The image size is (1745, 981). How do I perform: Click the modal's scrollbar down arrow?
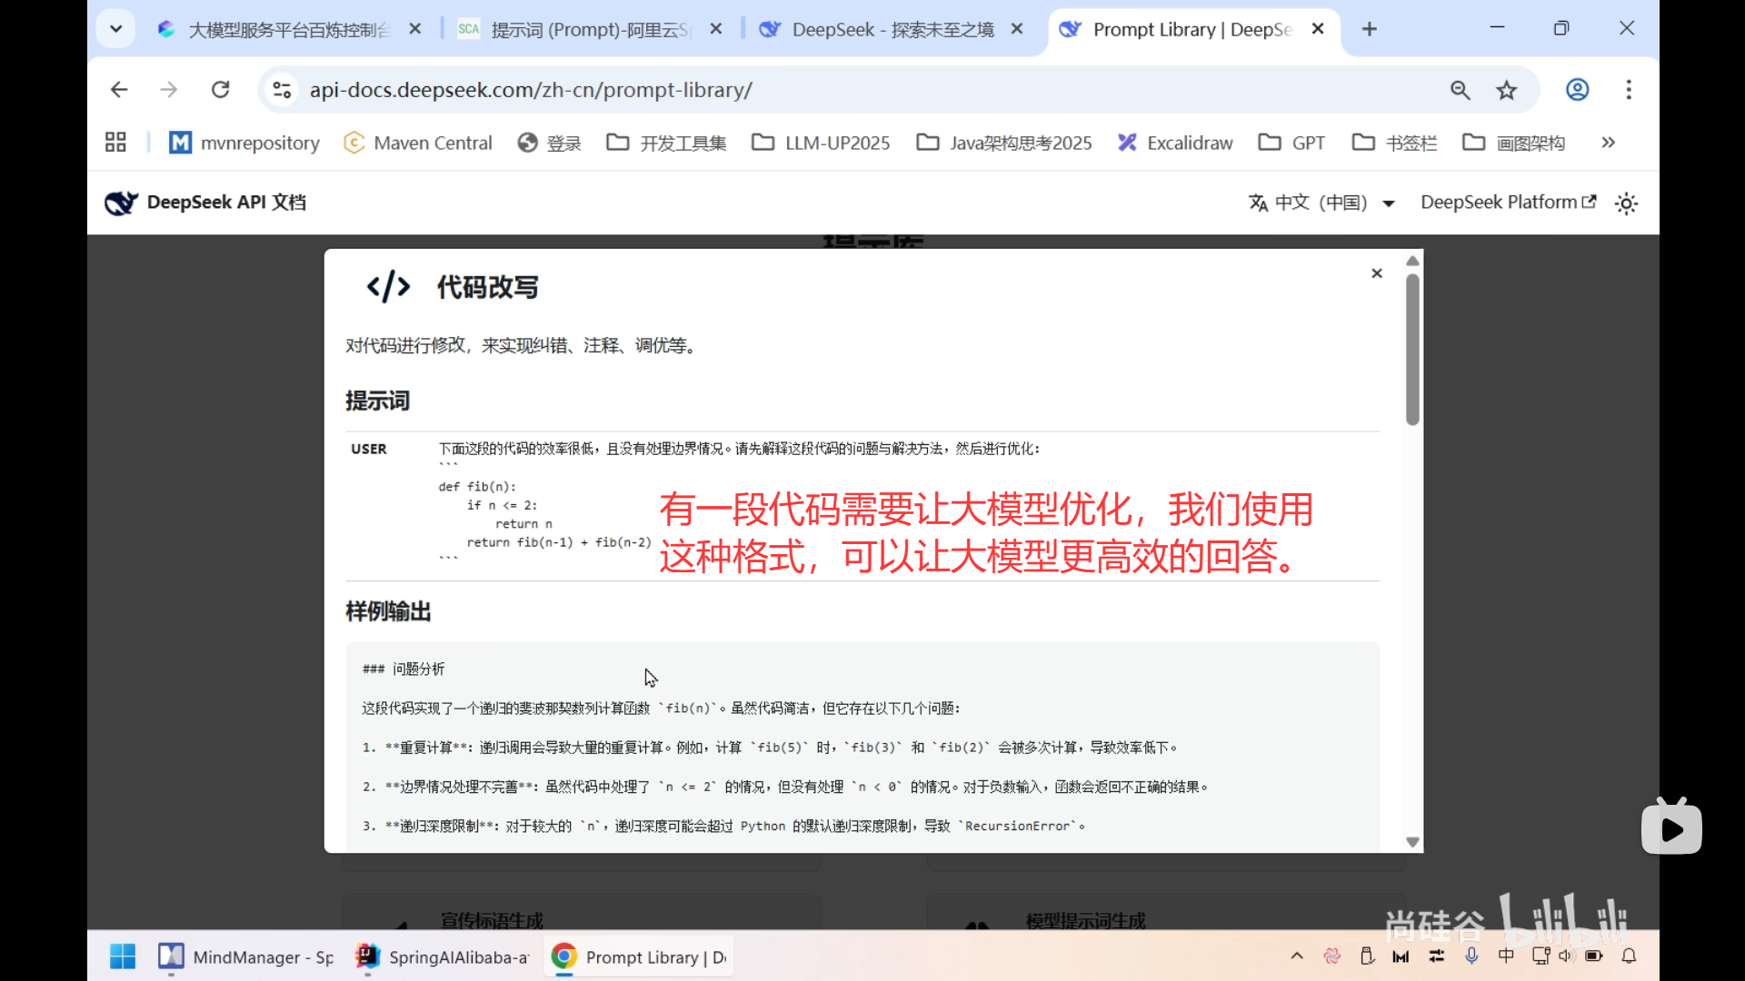(x=1412, y=842)
